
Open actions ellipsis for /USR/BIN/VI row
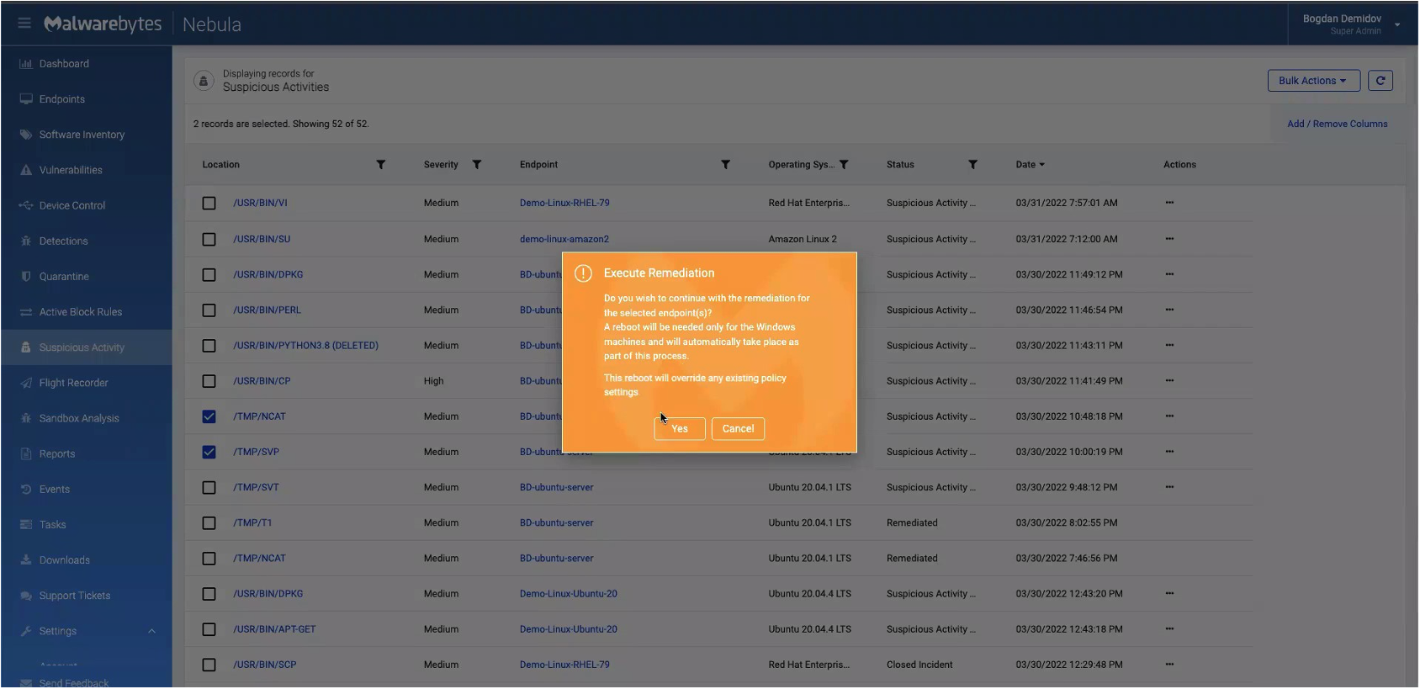[x=1169, y=203]
